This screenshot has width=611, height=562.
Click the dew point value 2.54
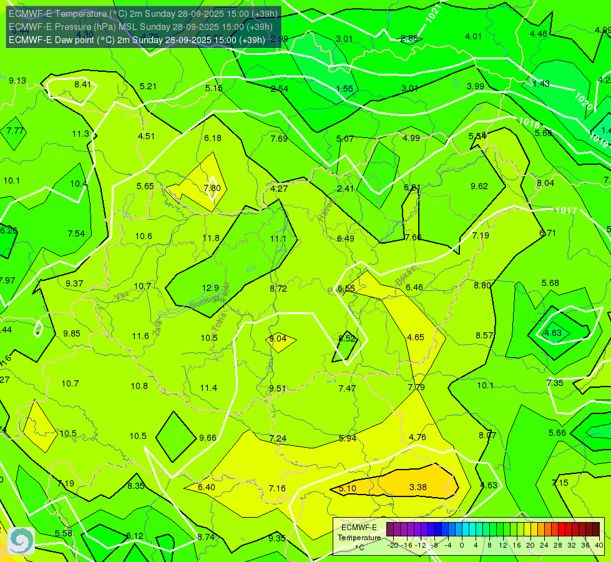tap(280, 89)
